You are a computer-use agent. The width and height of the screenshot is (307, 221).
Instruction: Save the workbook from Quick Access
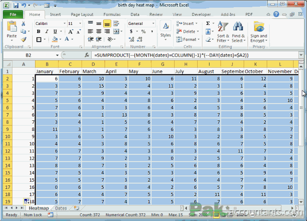pyautogui.click(x=16, y=5)
